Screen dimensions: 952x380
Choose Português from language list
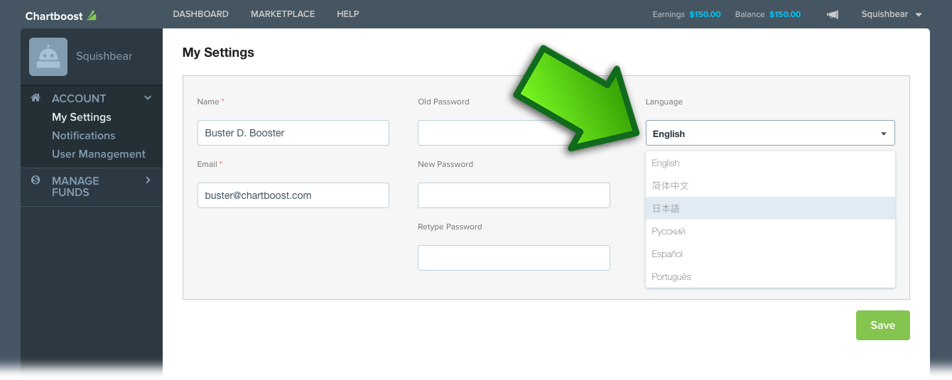click(x=770, y=276)
